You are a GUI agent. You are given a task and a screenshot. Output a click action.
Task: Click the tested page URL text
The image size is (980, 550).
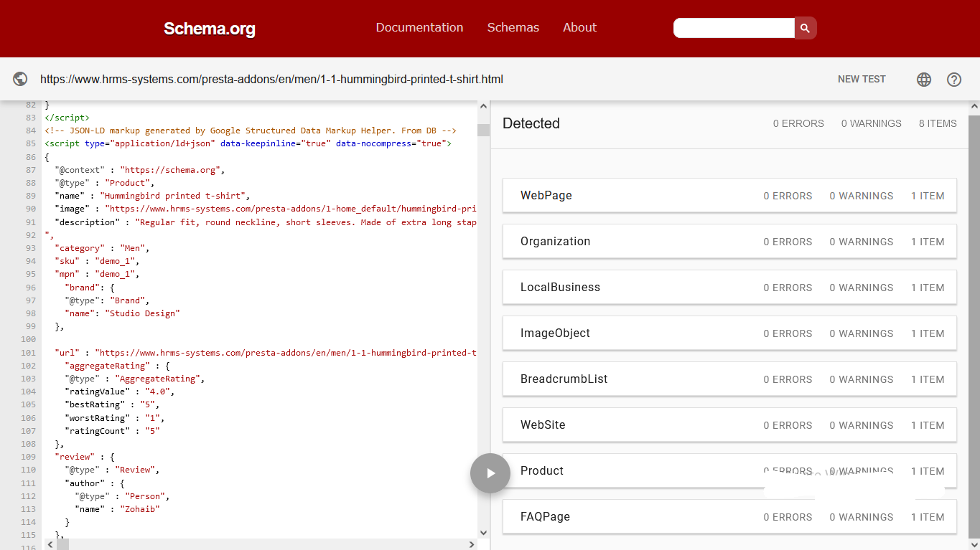271,79
